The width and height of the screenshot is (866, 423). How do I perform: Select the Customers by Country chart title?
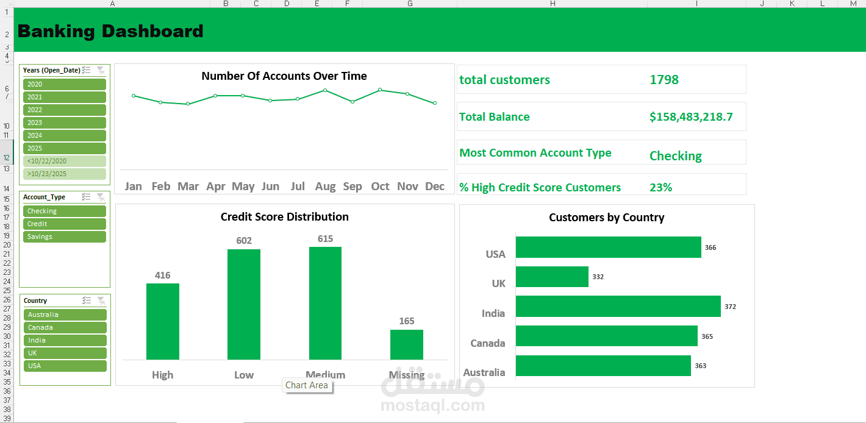607,218
